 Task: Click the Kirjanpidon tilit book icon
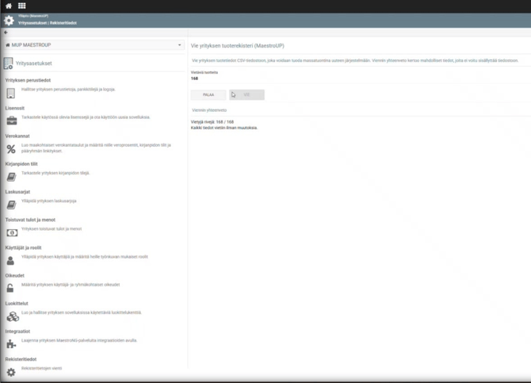pyautogui.click(x=11, y=177)
